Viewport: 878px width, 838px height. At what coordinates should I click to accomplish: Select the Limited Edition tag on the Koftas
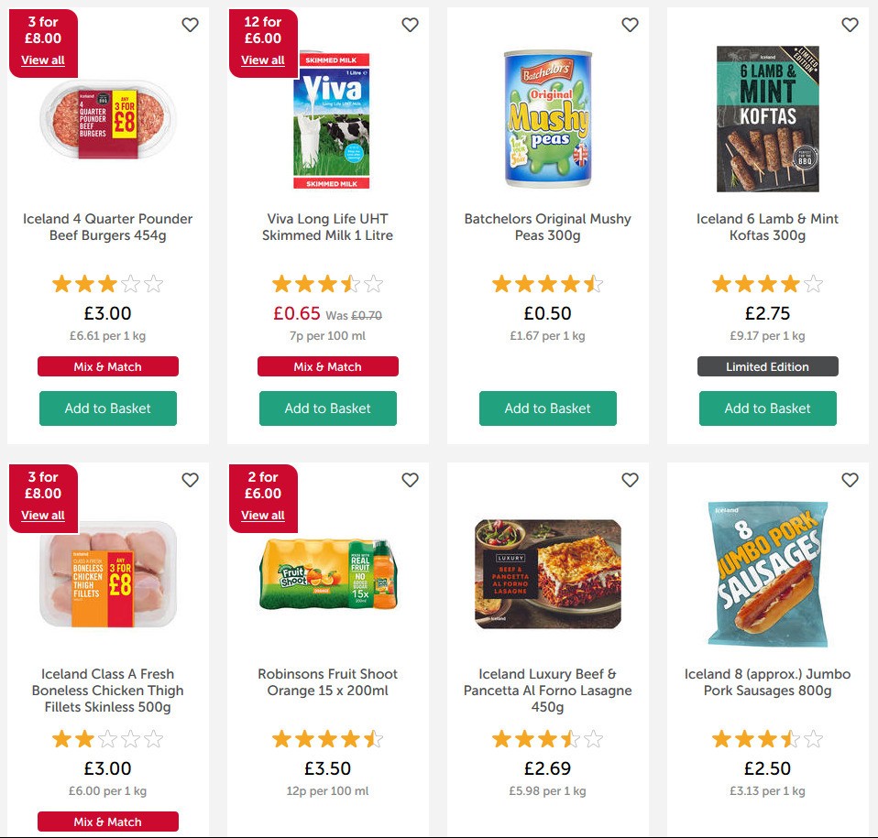click(767, 366)
